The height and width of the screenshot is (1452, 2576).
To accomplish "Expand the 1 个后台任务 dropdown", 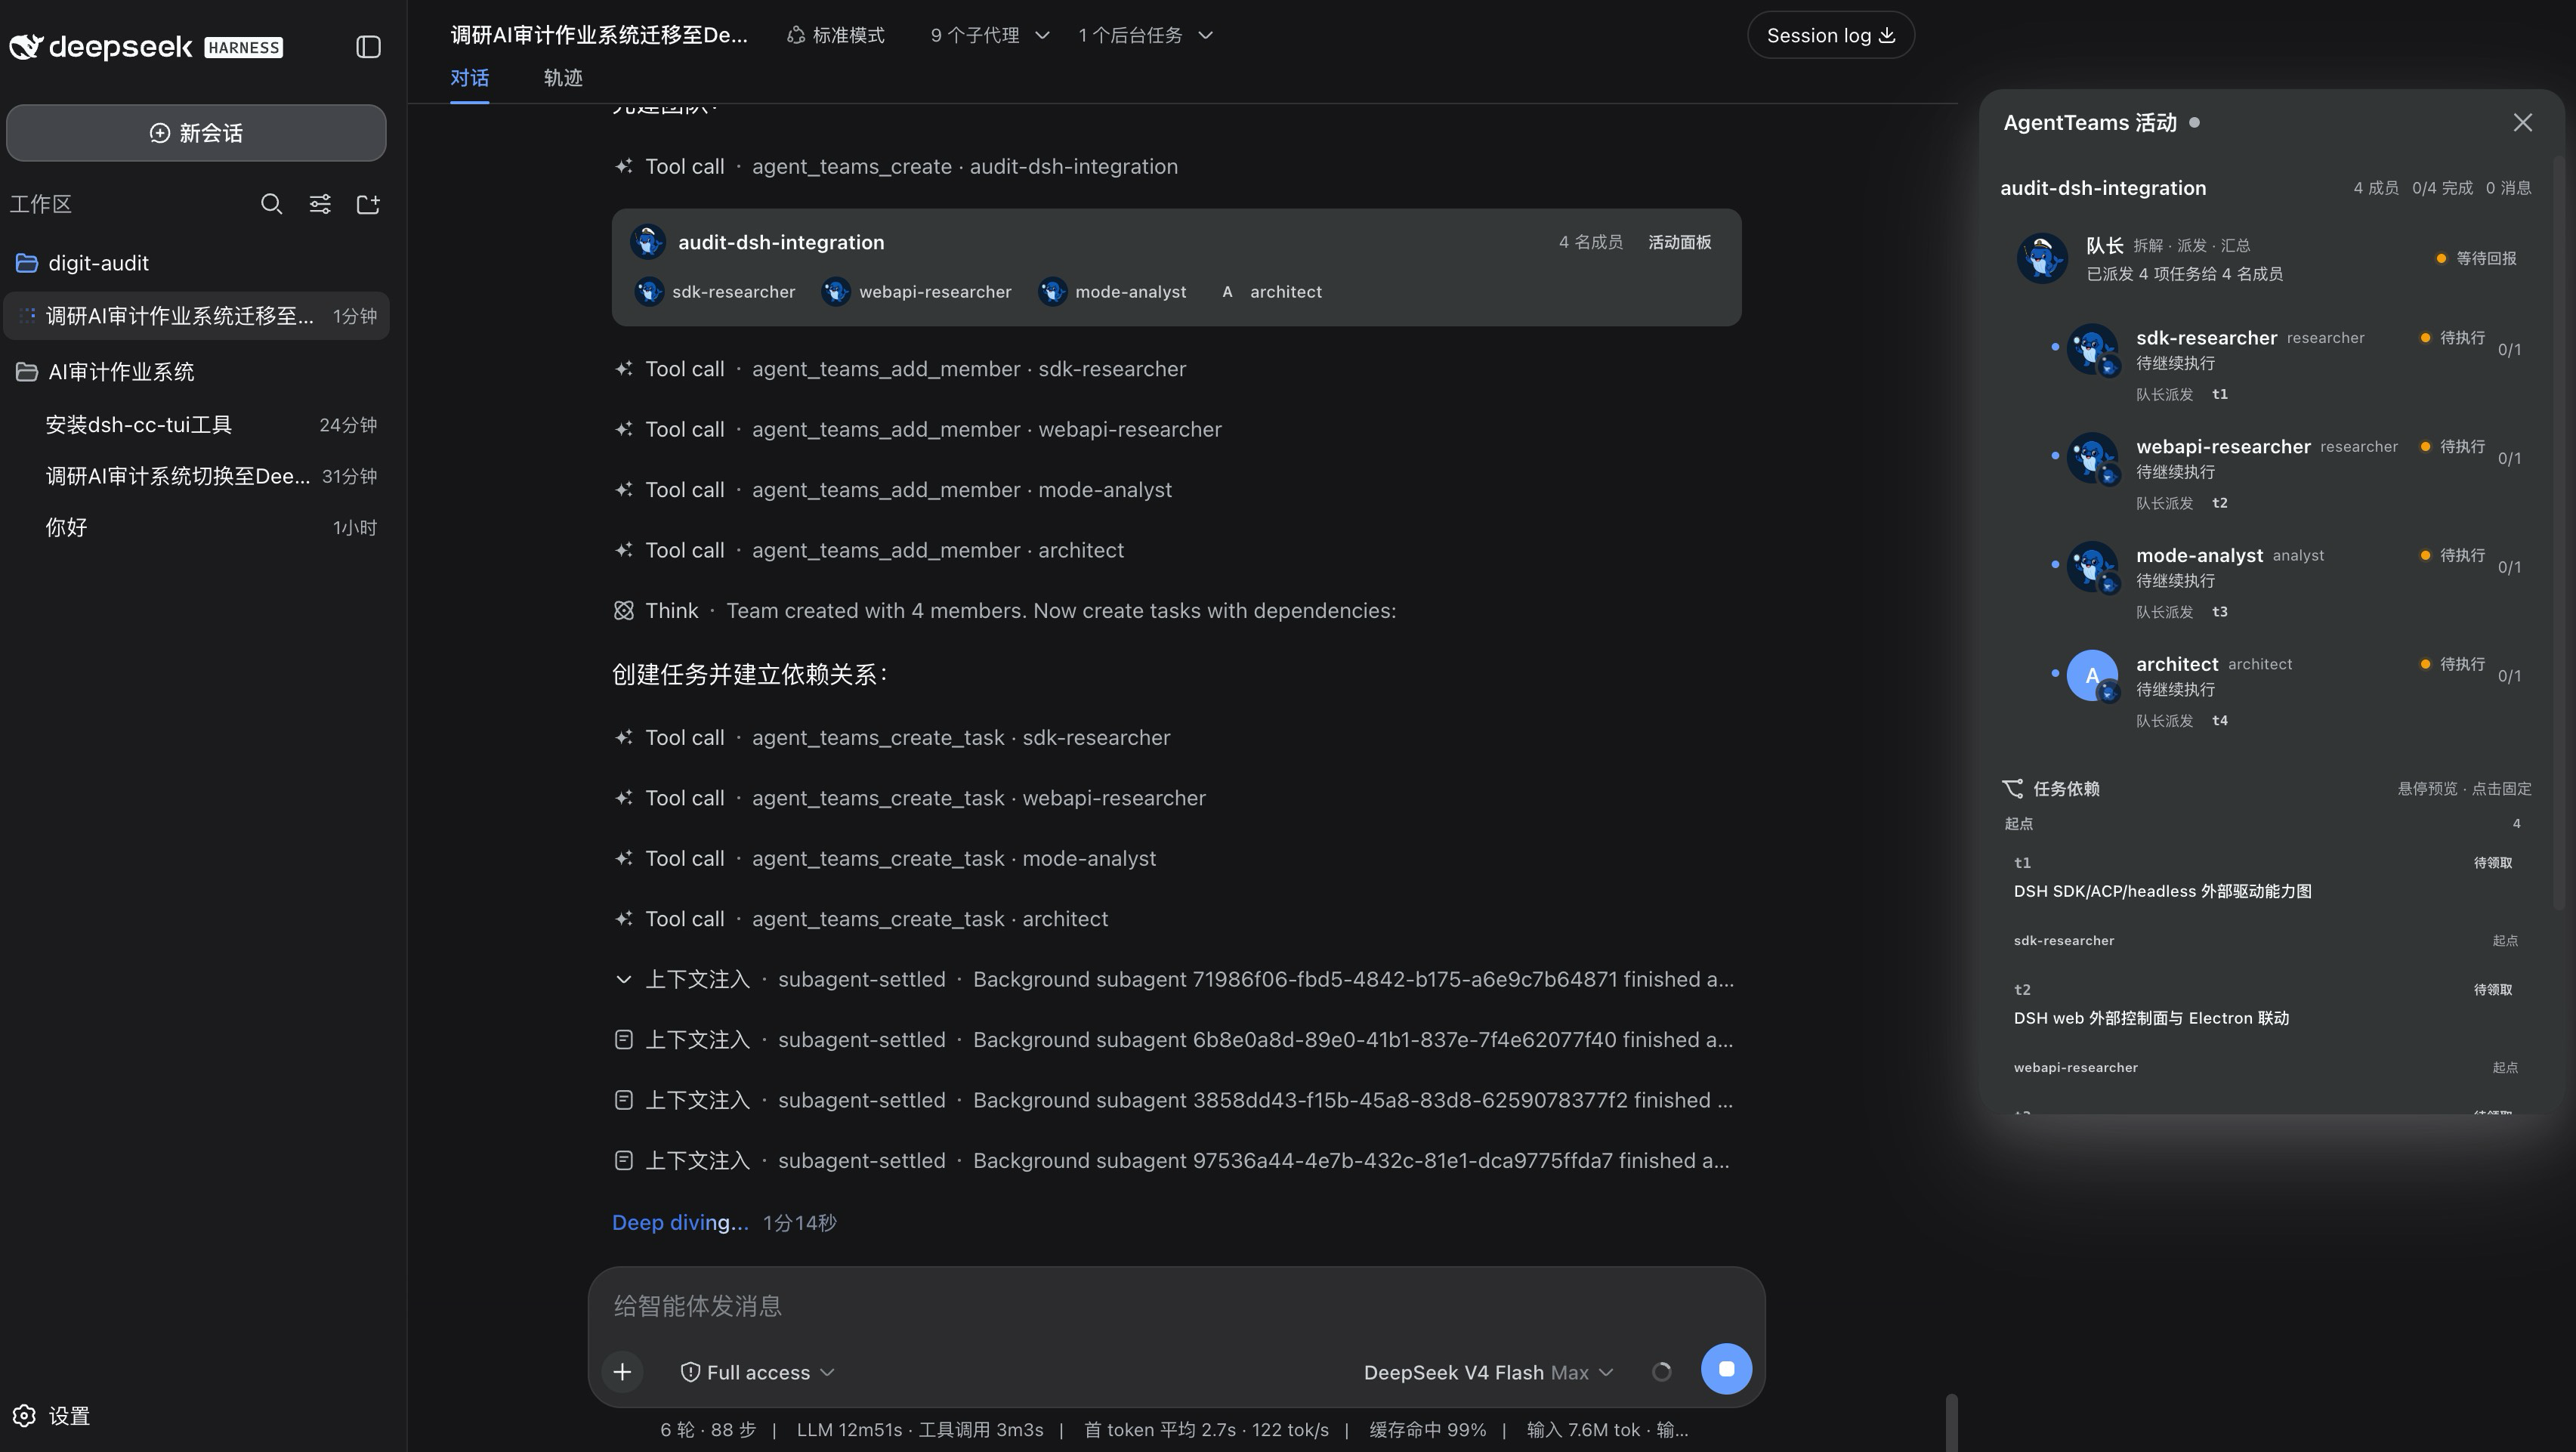I will click(x=1146, y=35).
